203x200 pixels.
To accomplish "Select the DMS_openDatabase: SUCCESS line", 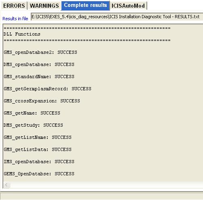I will coord(39,64).
